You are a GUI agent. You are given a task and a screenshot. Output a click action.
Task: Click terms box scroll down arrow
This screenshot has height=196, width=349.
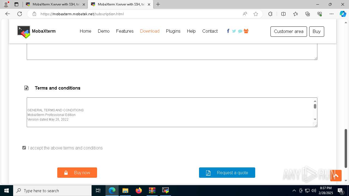[x=315, y=119]
